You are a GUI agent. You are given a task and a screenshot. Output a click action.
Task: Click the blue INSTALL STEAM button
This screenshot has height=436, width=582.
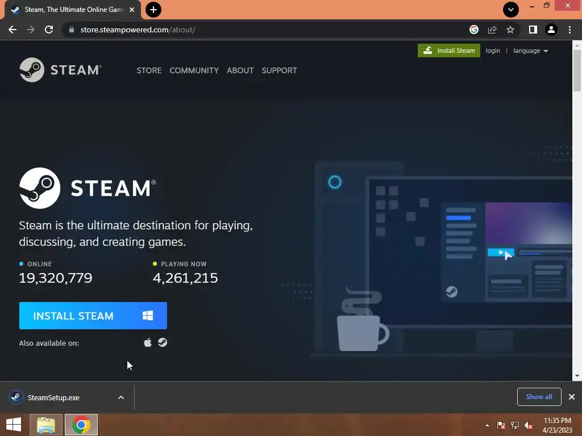click(93, 316)
